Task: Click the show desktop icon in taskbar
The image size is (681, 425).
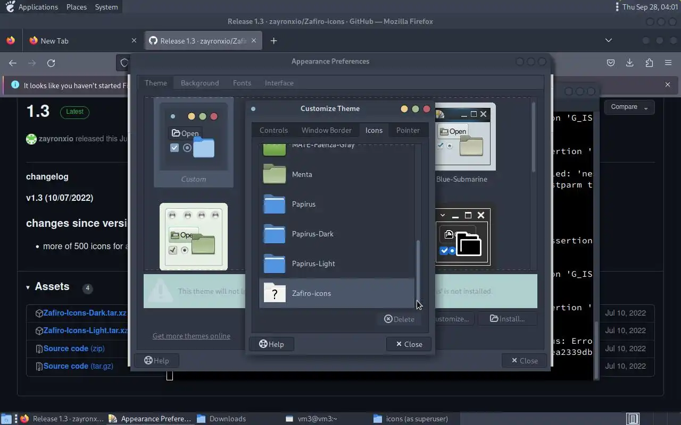Action: [7, 419]
